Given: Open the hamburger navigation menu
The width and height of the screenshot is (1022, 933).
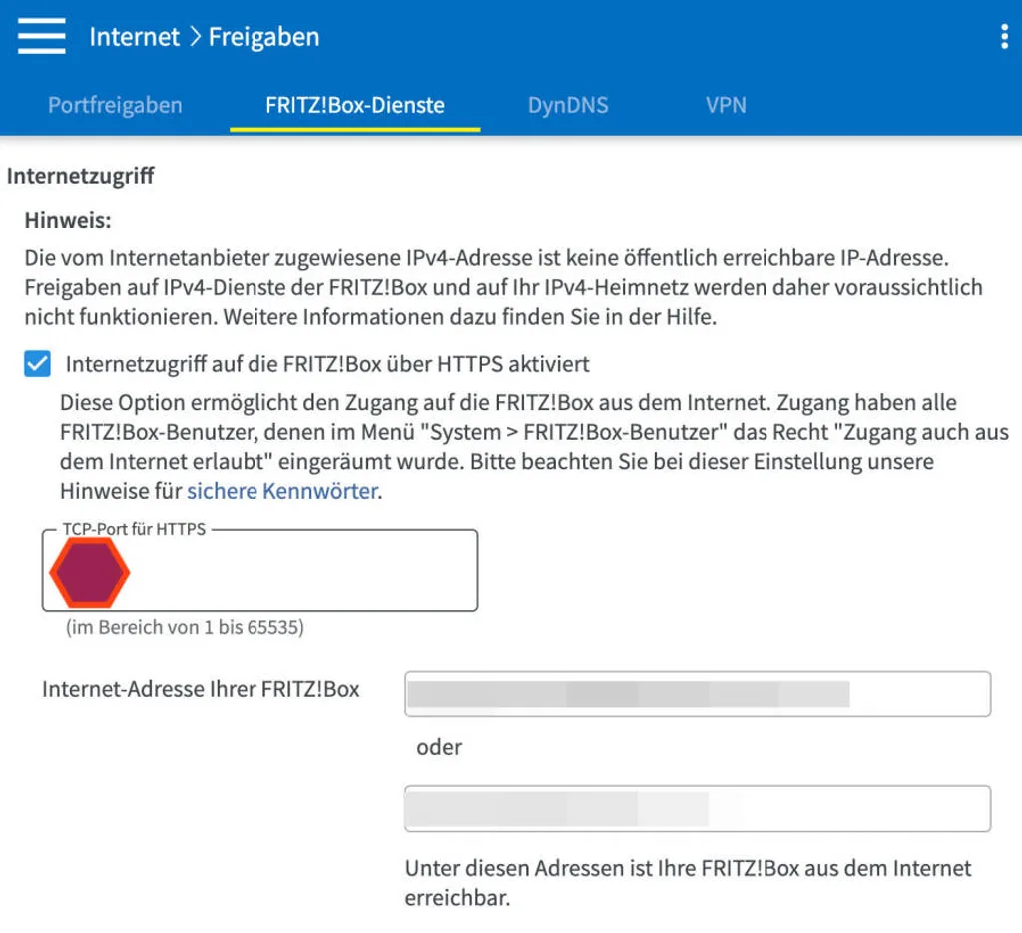Looking at the screenshot, I should tap(42, 36).
